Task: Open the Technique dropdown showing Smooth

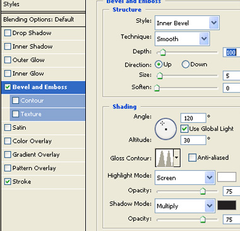Action: coord(182,39)
